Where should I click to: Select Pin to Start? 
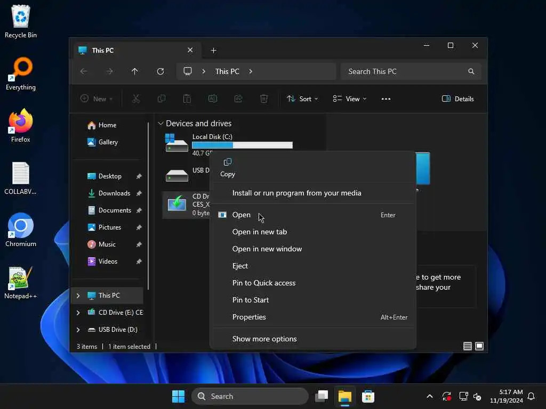click(x=312, y=300)
